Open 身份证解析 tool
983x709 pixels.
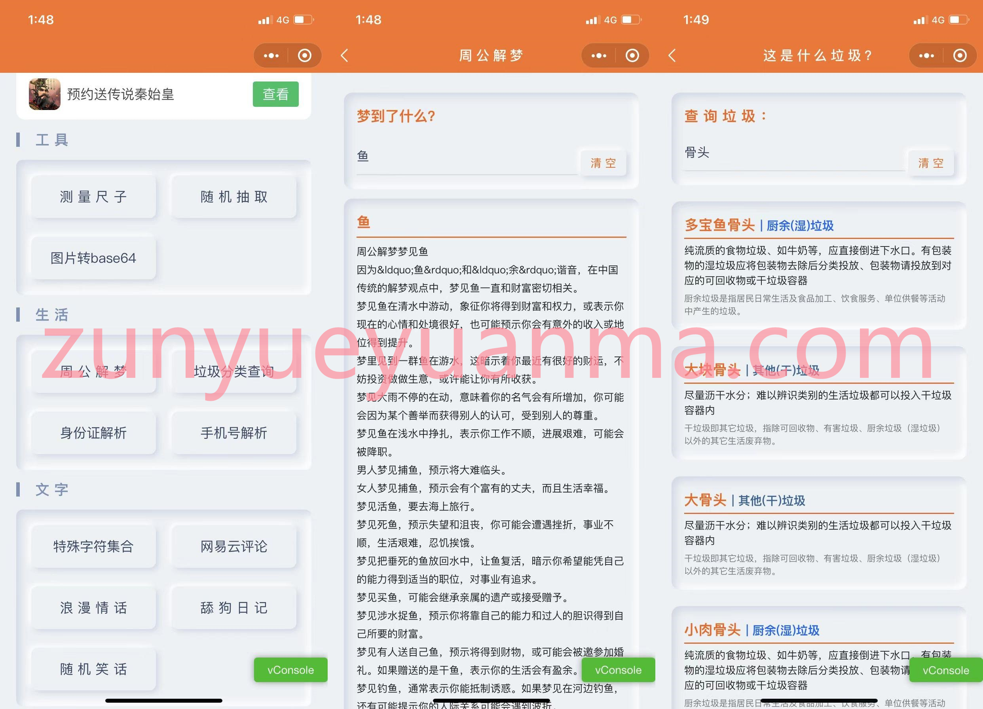(x=93, y=432)
